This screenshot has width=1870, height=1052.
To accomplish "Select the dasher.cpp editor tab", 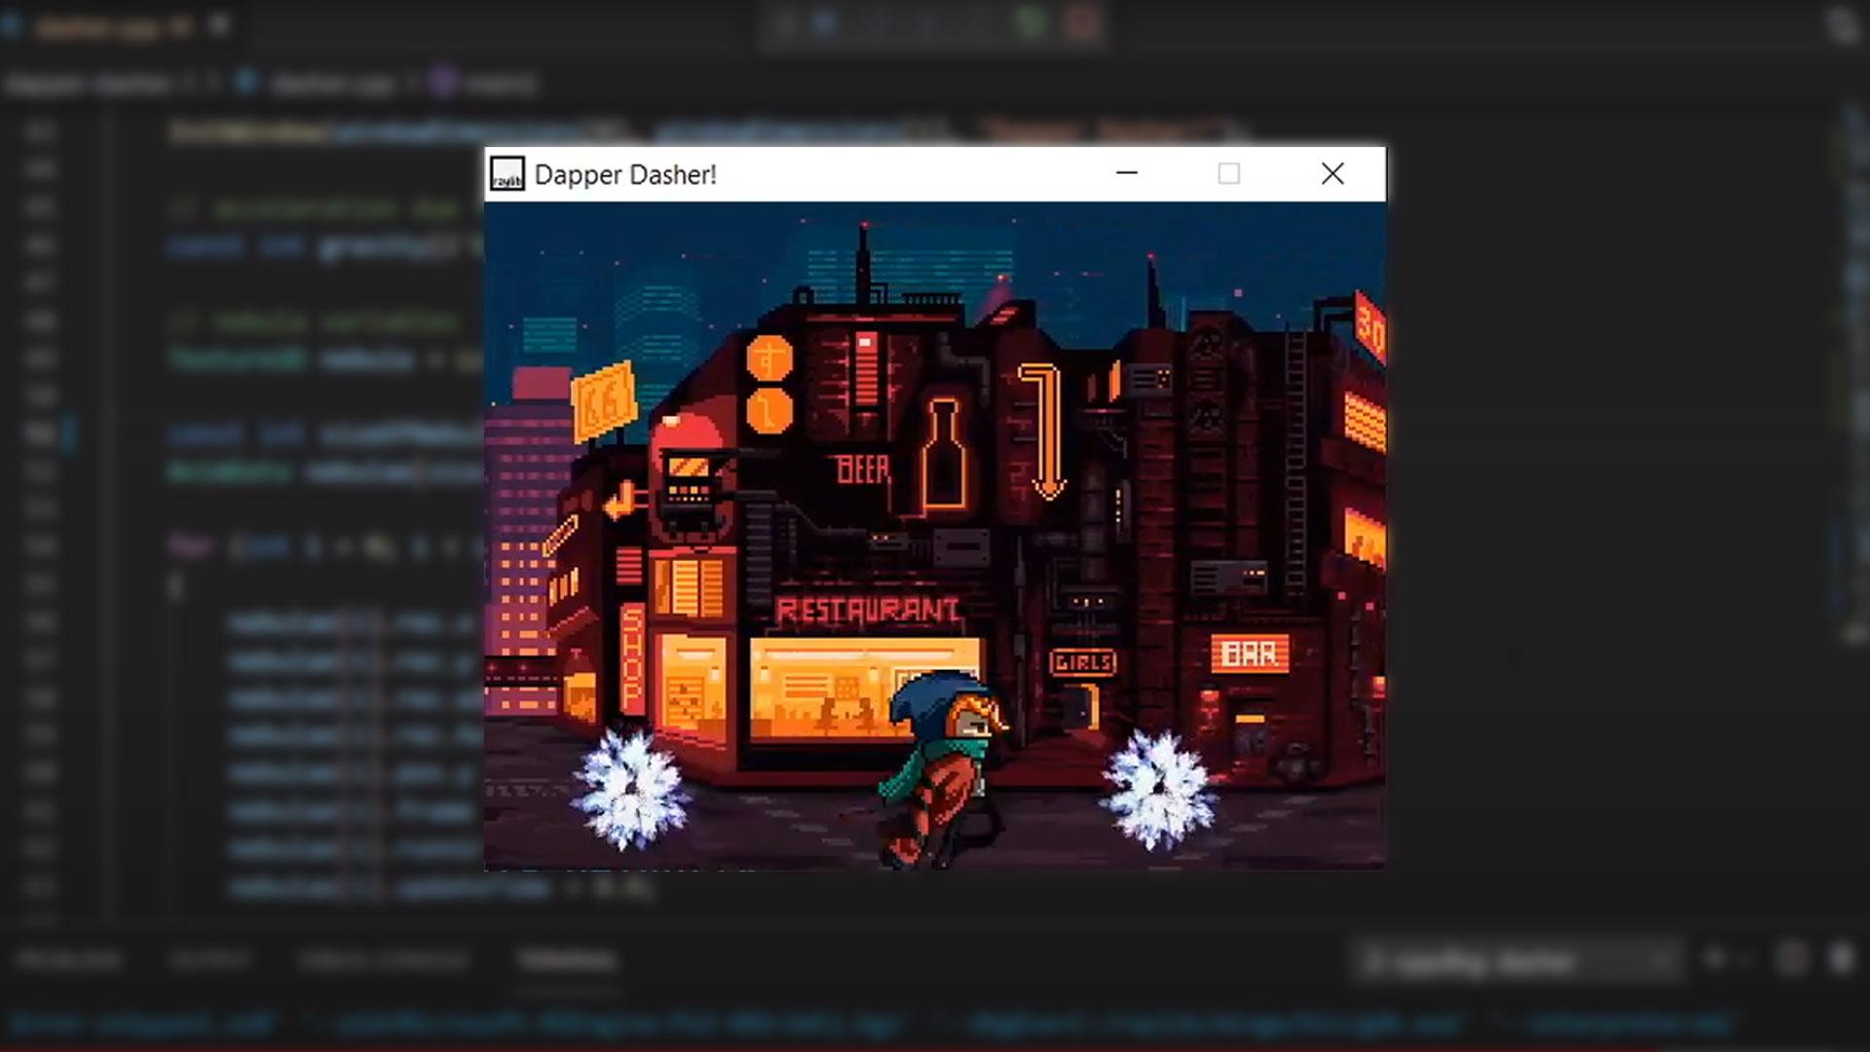I will pyautogui.click(x=97, y=27).
